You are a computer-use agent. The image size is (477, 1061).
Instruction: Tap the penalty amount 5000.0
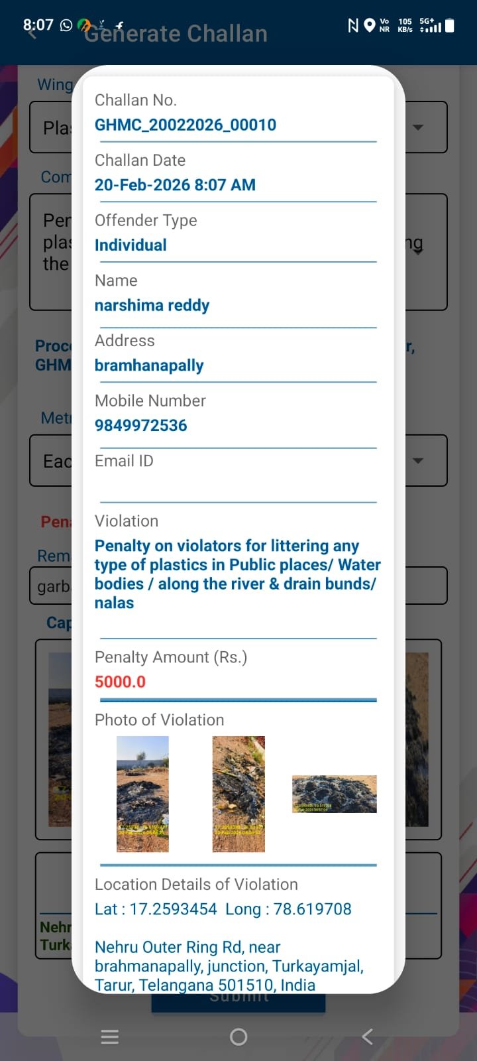coord(120,682)
